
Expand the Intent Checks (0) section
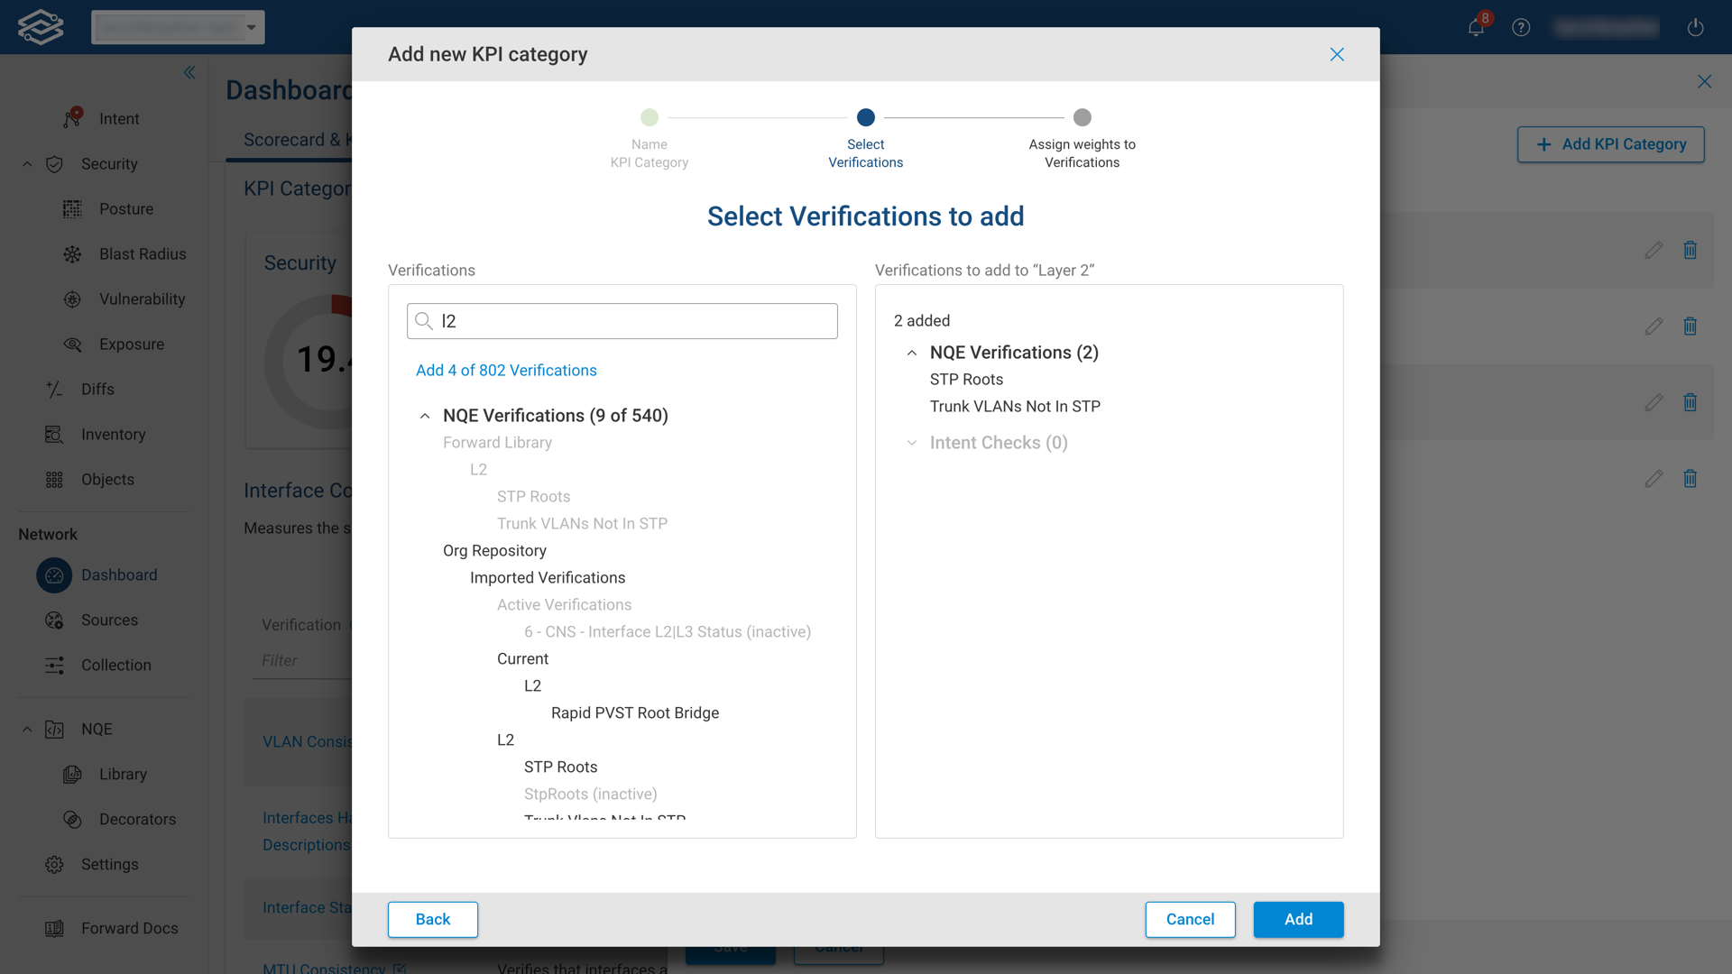point(912,443)
